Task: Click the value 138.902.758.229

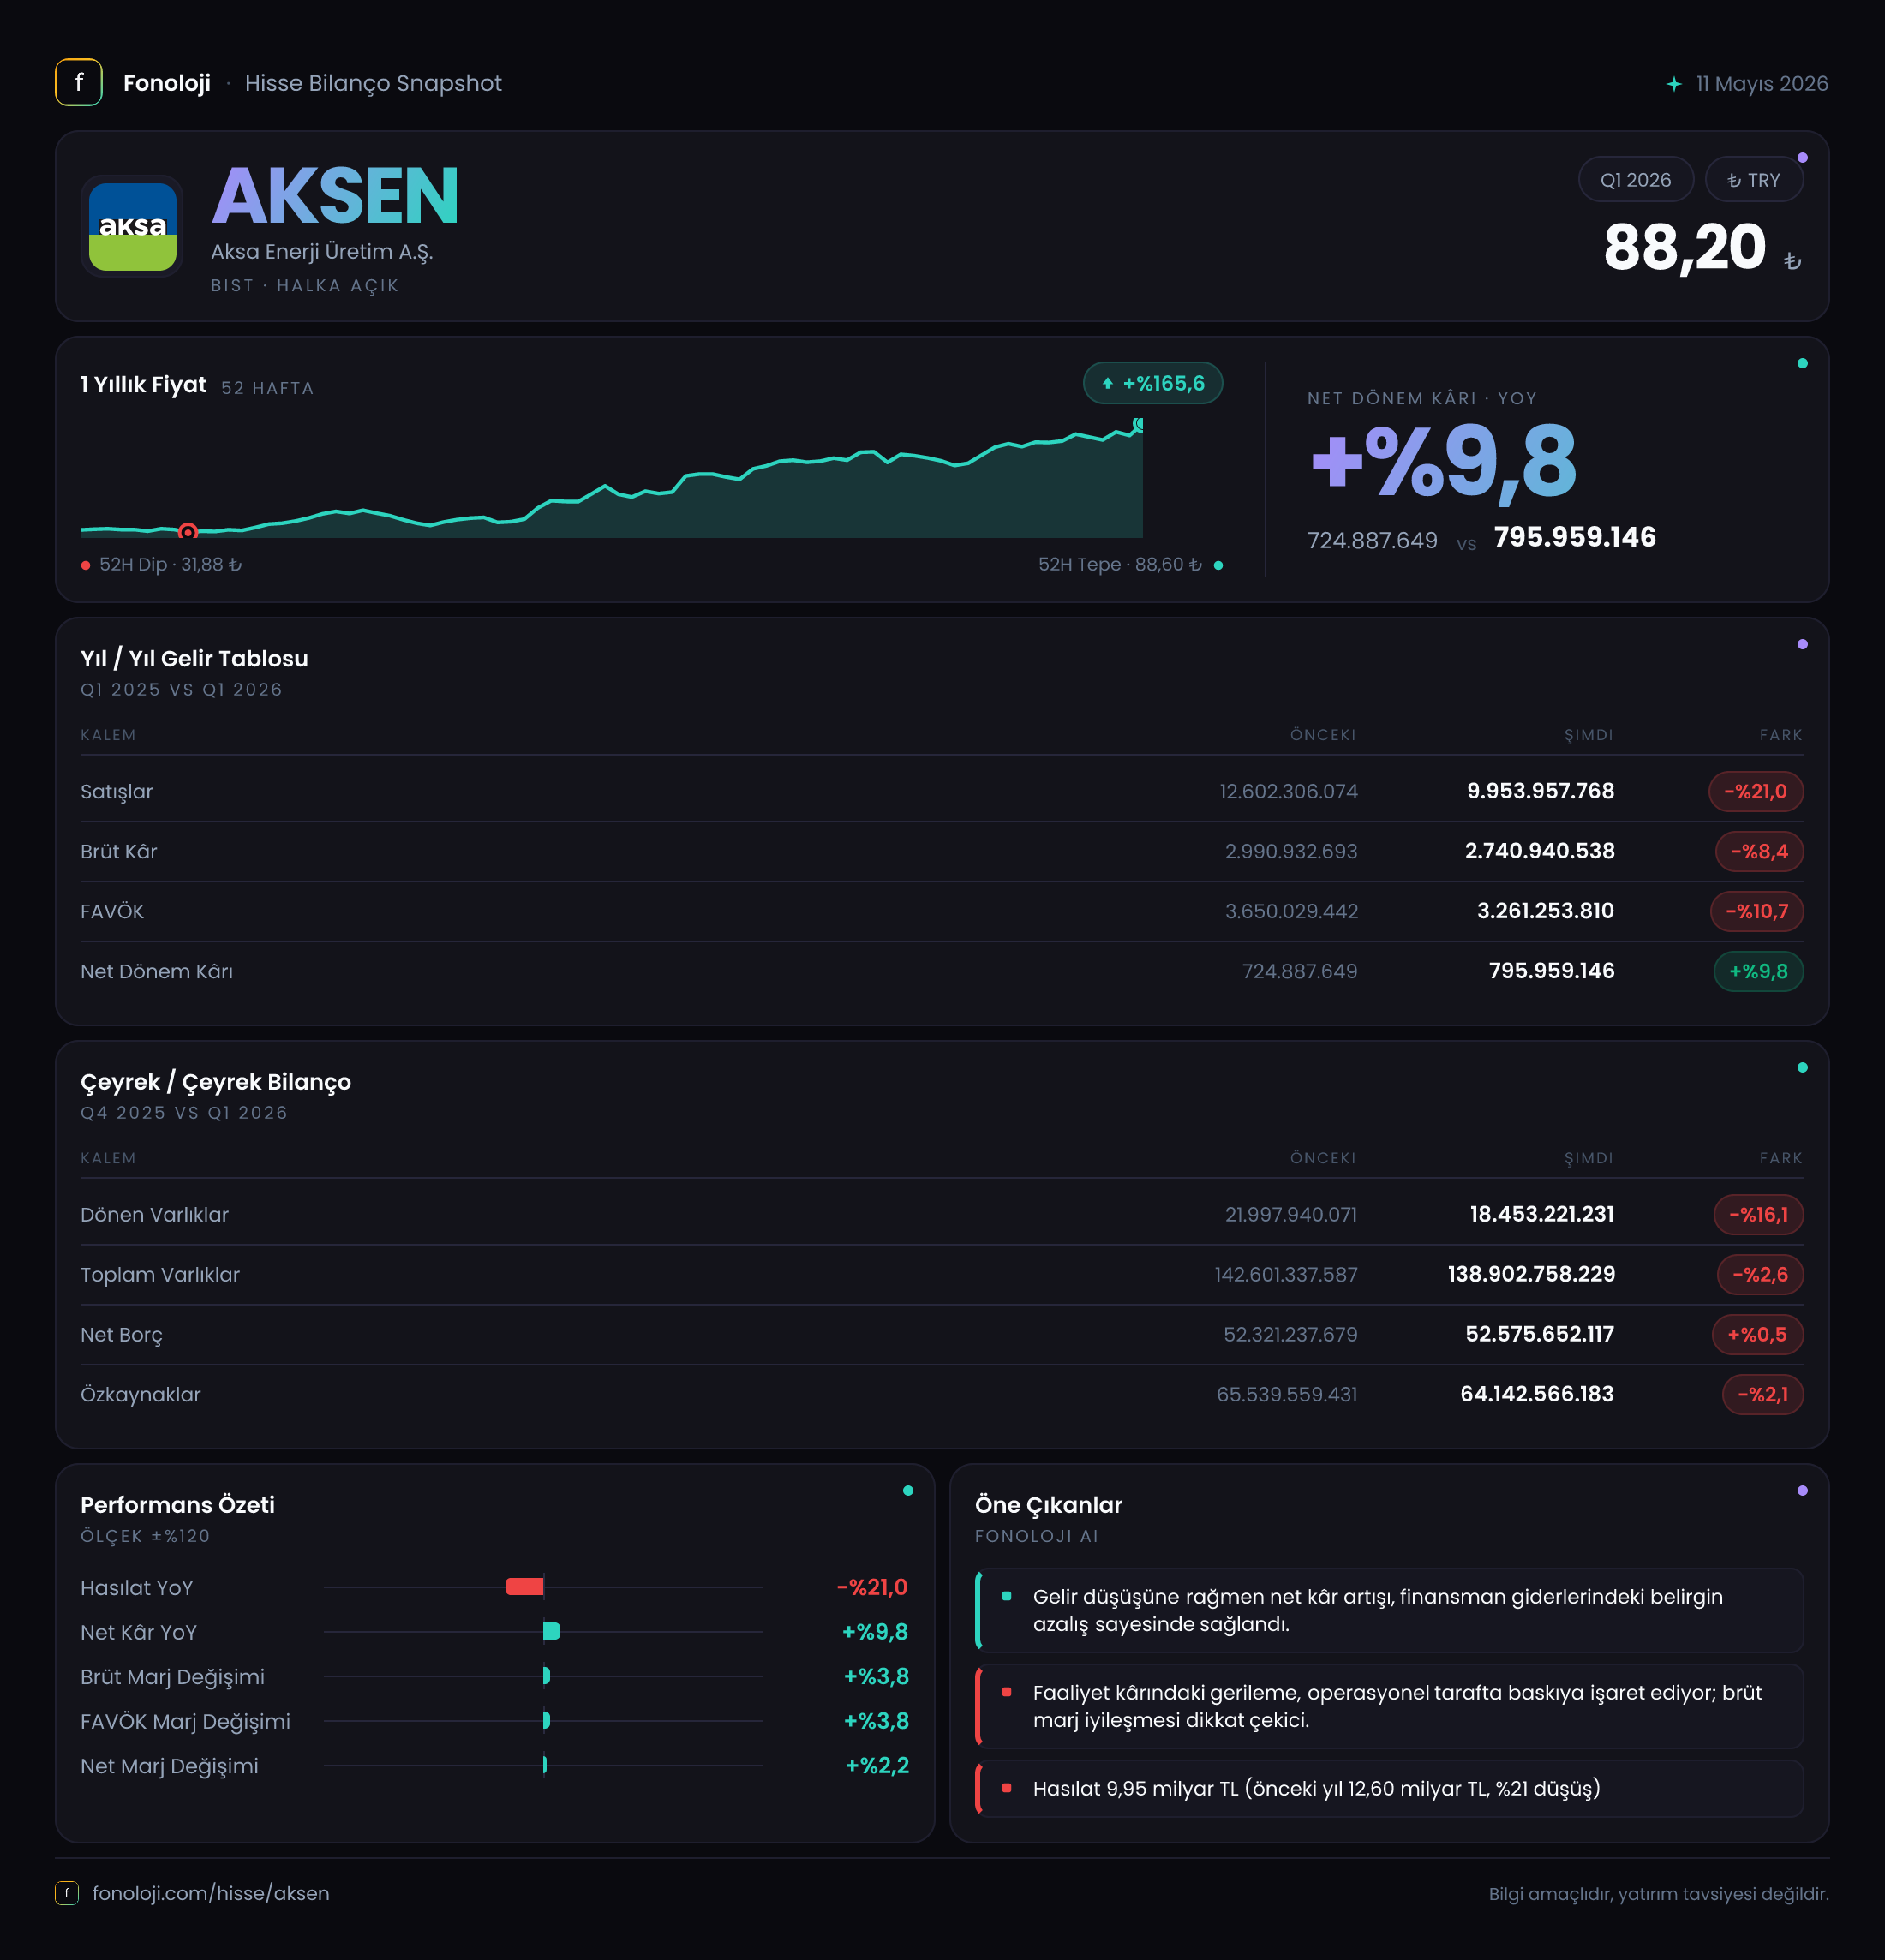Action: (1531, 1273)
